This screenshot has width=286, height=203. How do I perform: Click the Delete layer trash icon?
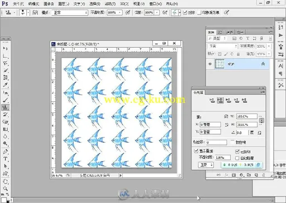click(264, 175)
